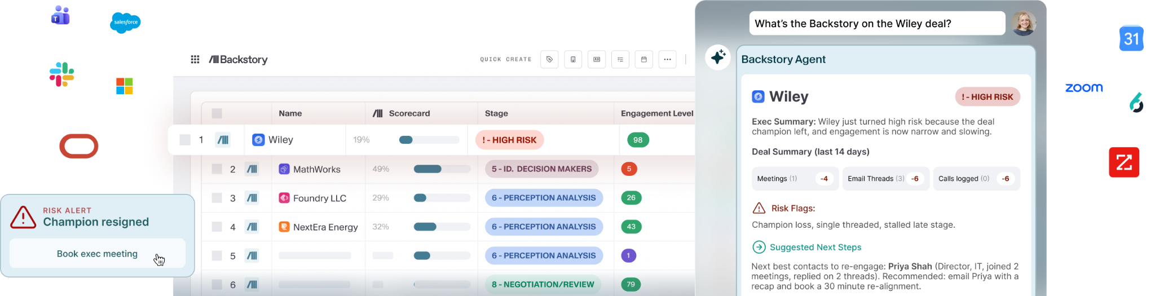Open more quick create options

pos(667,59)
